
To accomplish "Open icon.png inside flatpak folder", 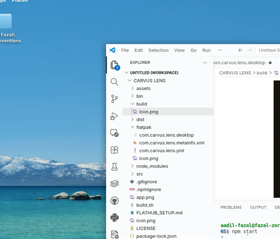I will pyautogui.click(x=168, y=158).
